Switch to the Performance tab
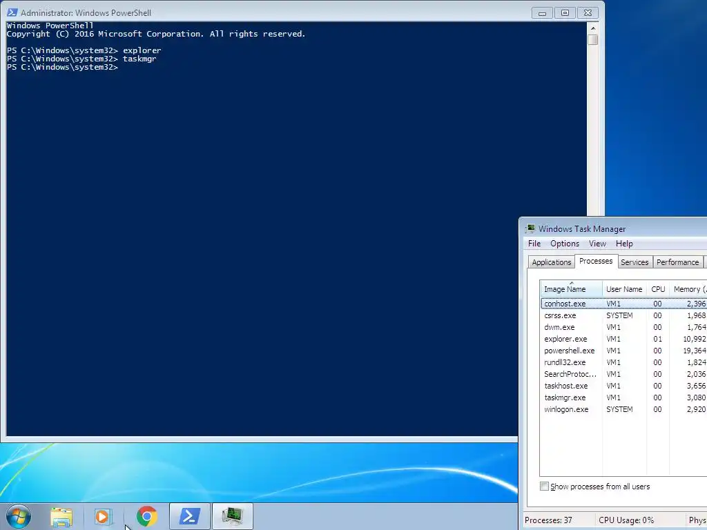707x530 pixels. (x=678, y=262)
